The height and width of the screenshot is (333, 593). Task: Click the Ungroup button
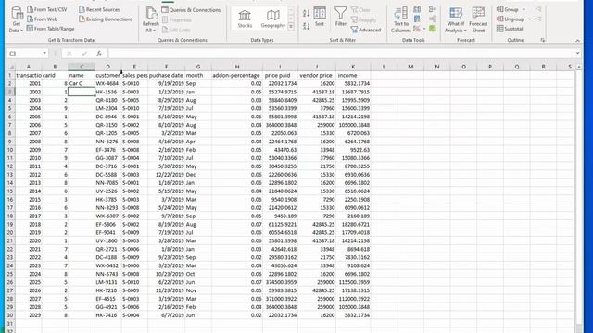[511, 18]
